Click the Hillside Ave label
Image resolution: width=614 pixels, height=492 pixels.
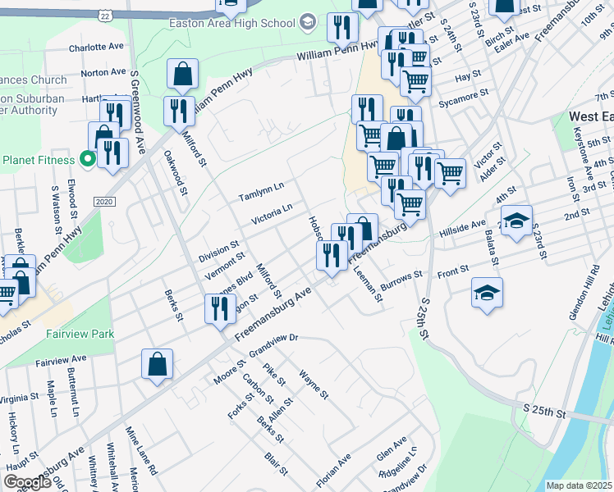(x=462, y=229)
